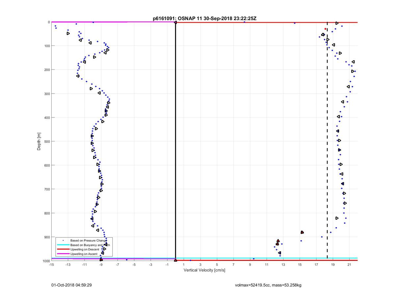Click y-axis depth tick label '100'
Screen dimensions: 395x293
click(46, 46)
